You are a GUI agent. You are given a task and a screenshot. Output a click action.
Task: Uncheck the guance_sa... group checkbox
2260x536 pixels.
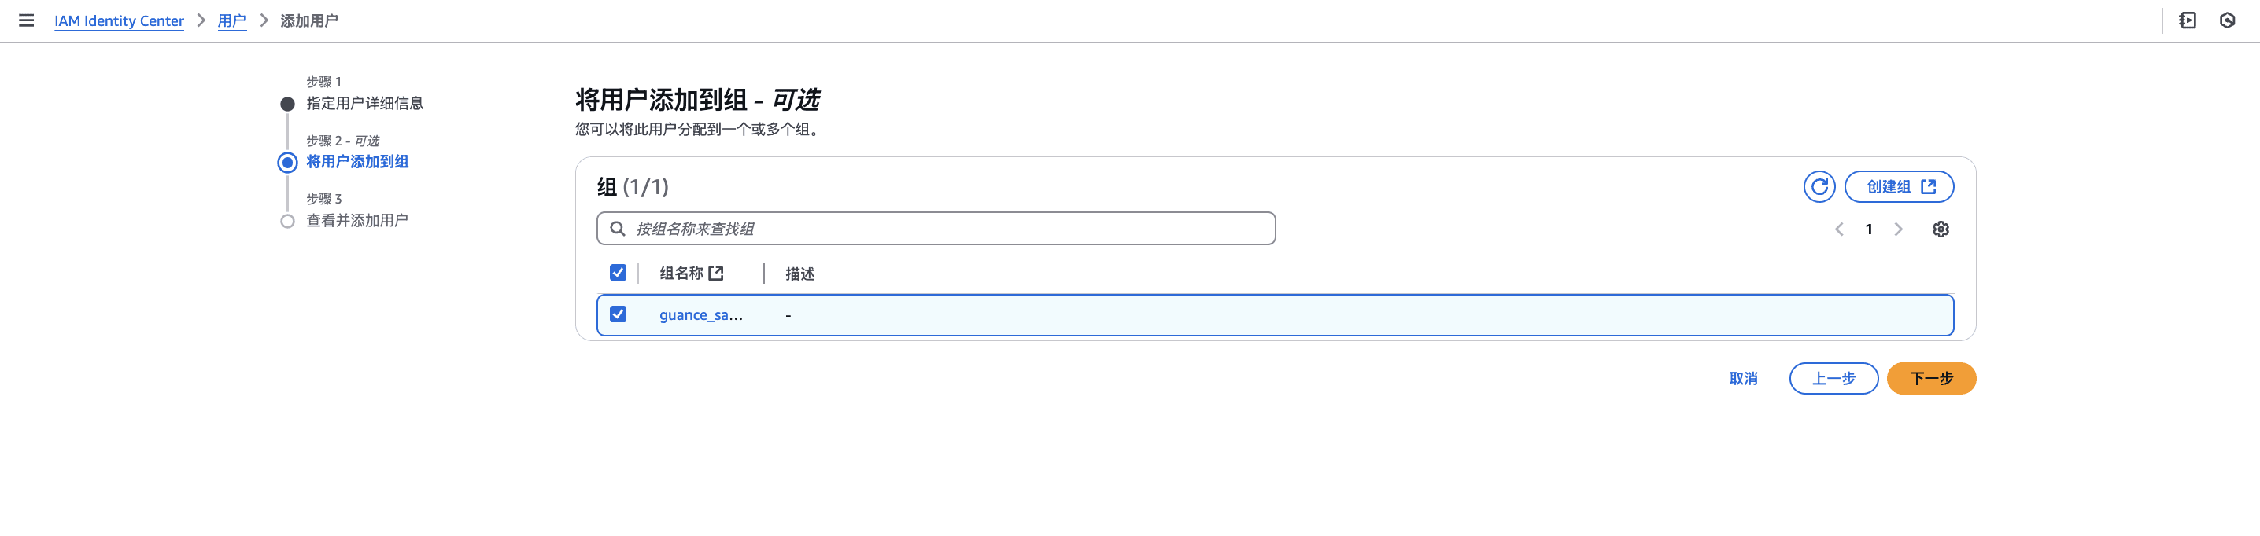[x=618, y=314]
